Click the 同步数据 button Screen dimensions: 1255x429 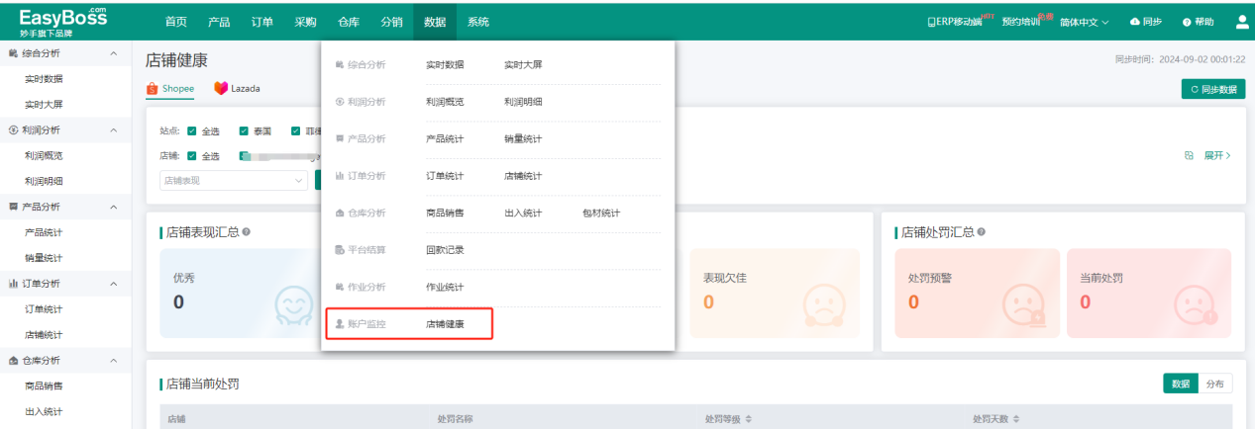point(1213,89)
